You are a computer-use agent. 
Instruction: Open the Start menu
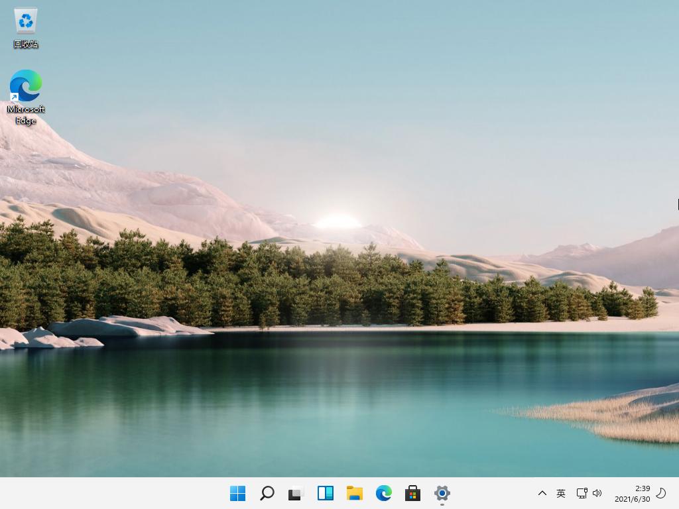click(237, 493)
